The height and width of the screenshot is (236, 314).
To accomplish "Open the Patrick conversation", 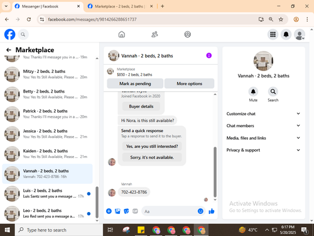I will point(48,114).
